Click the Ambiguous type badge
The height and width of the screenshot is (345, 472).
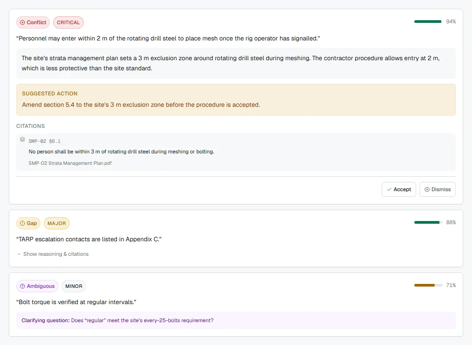[x=37, y=286]
